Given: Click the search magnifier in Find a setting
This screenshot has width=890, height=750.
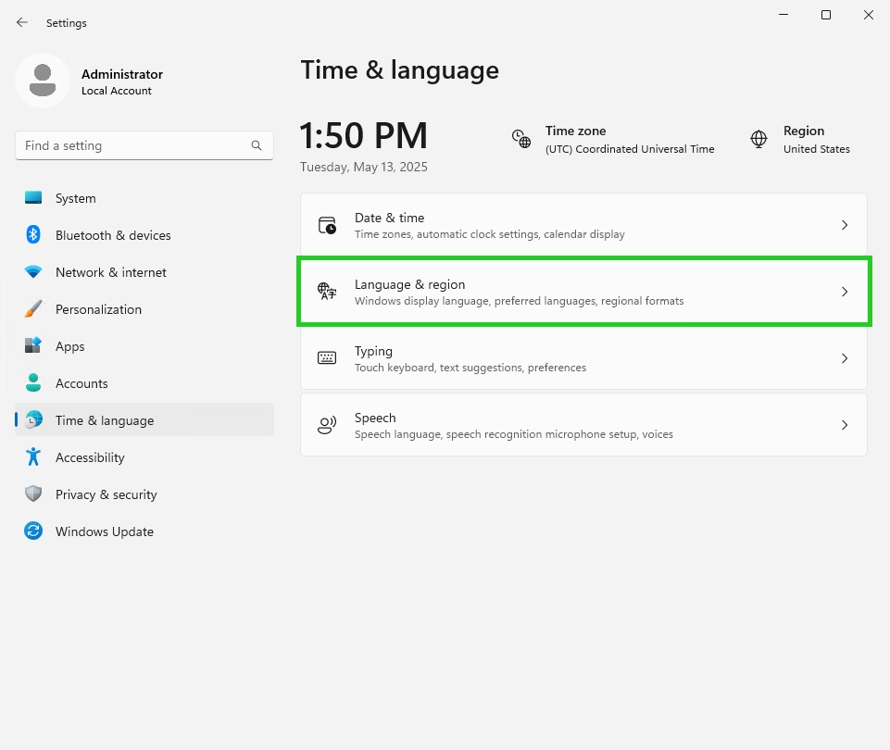Looking at the screenshot, I should click(x=256, y=145).
